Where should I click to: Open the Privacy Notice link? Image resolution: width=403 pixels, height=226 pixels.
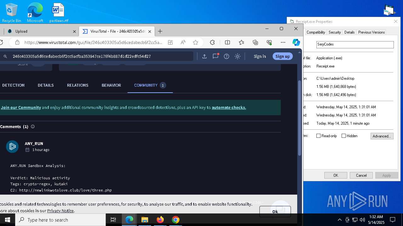tap(60, 211)
